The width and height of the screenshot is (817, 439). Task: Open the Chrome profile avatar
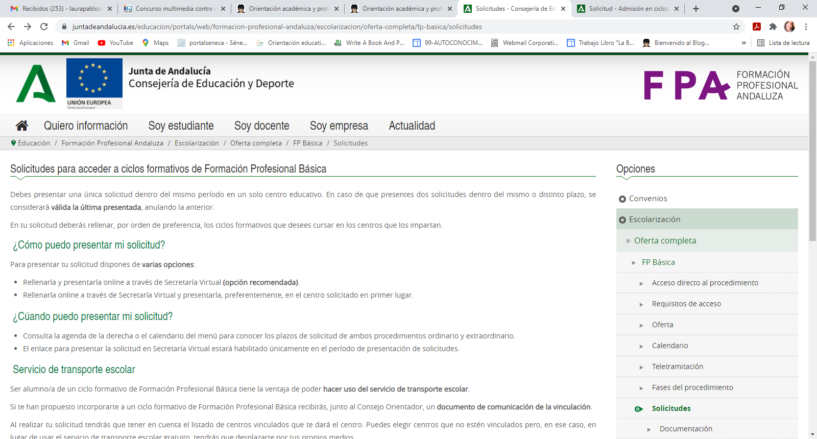(x=789, y=27)
